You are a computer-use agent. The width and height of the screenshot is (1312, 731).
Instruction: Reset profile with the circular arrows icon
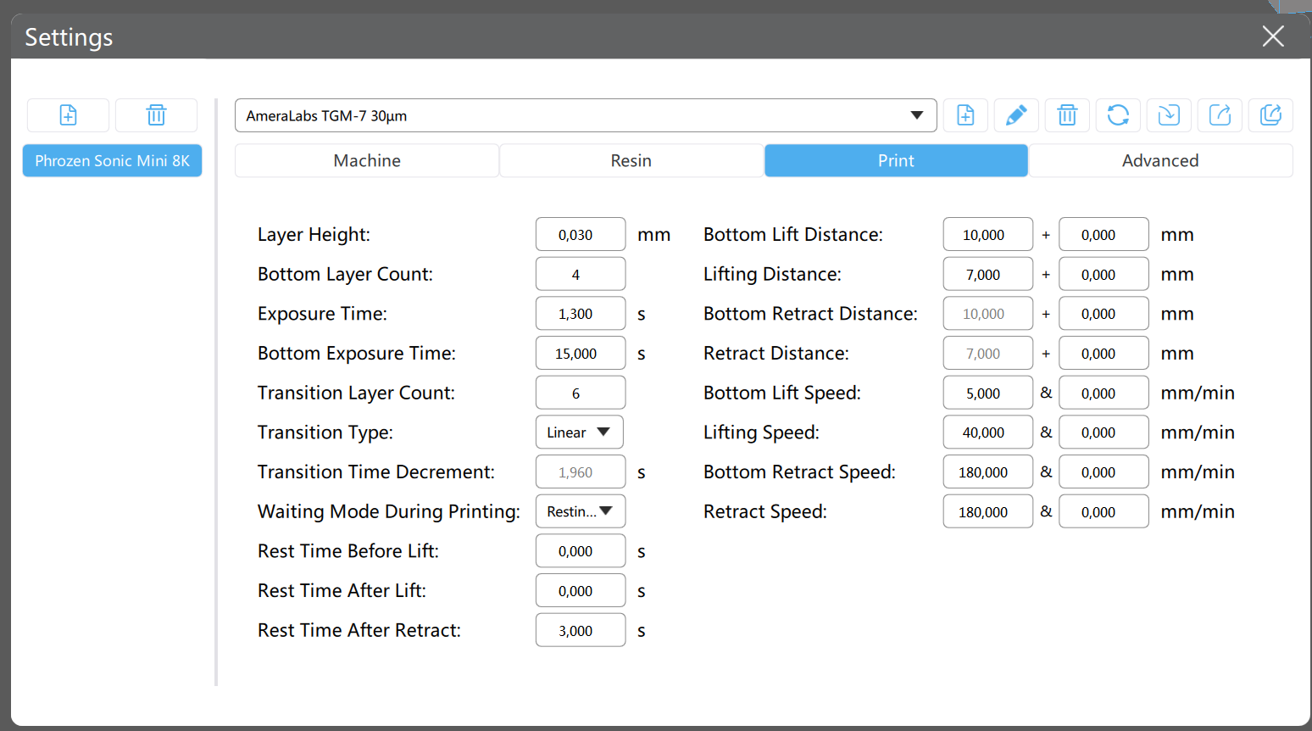click(x=1118, y=115)
